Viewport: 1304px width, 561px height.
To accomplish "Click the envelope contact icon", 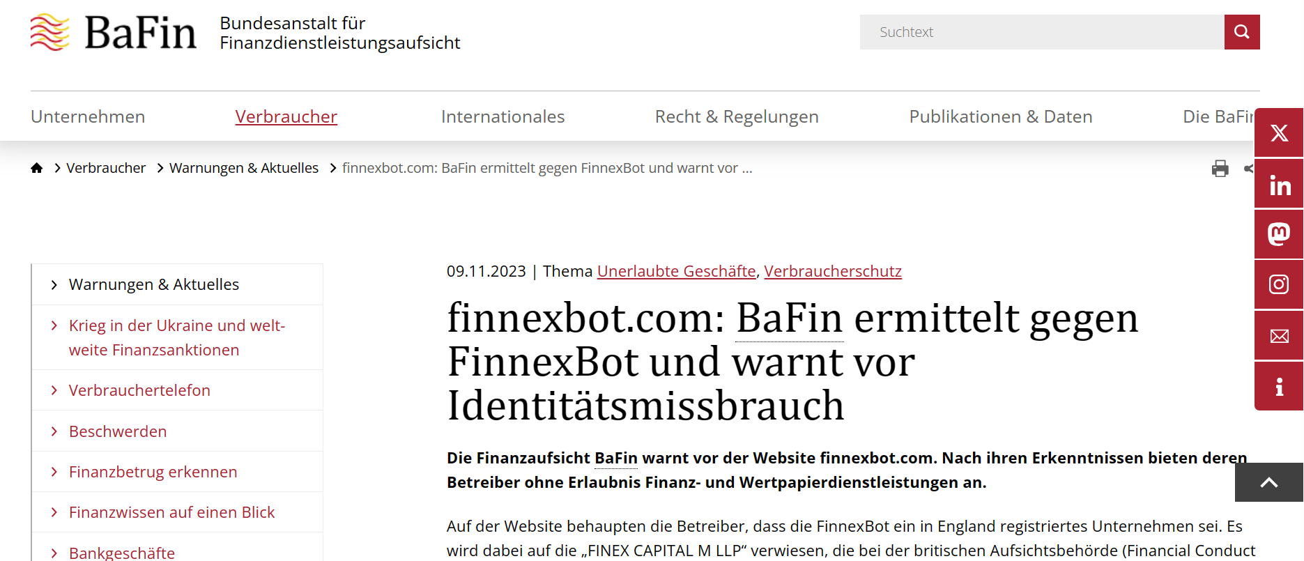I will [1279, 336].
